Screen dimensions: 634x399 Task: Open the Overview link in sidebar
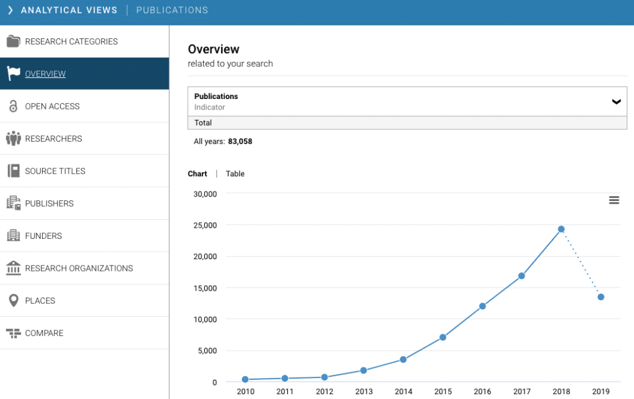pos(45,74)
